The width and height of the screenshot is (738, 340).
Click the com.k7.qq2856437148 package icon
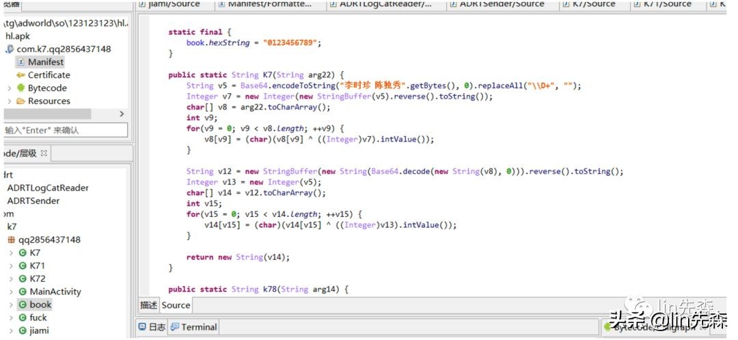[10, 49]
